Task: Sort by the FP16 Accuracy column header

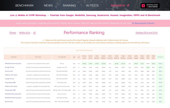Action: [130, 57]
